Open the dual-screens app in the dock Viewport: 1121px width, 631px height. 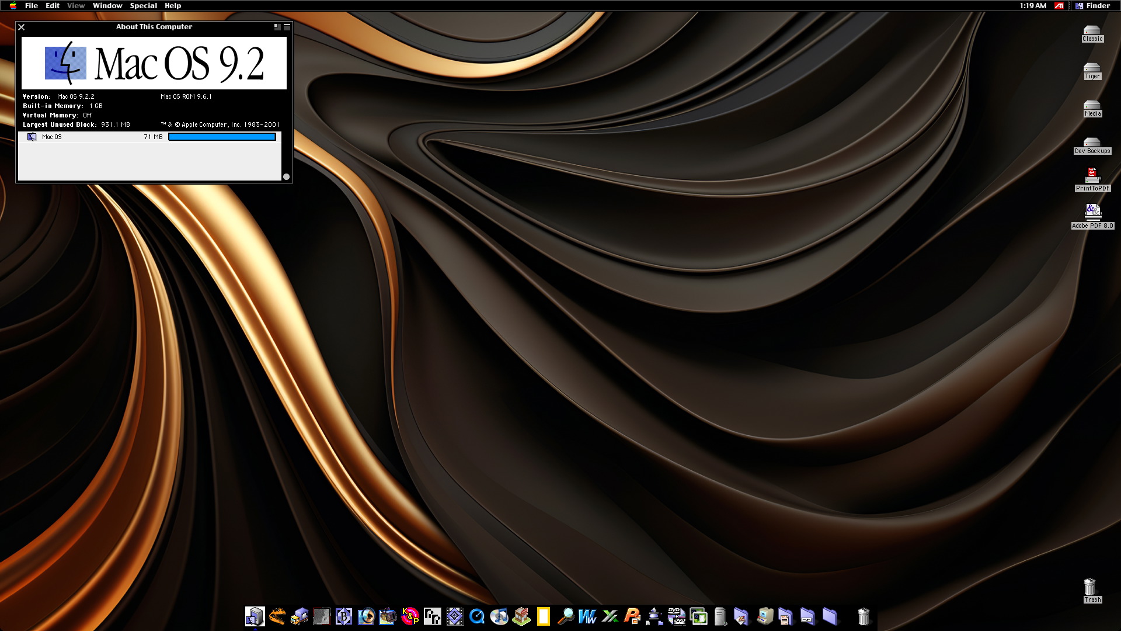(699, 616)
